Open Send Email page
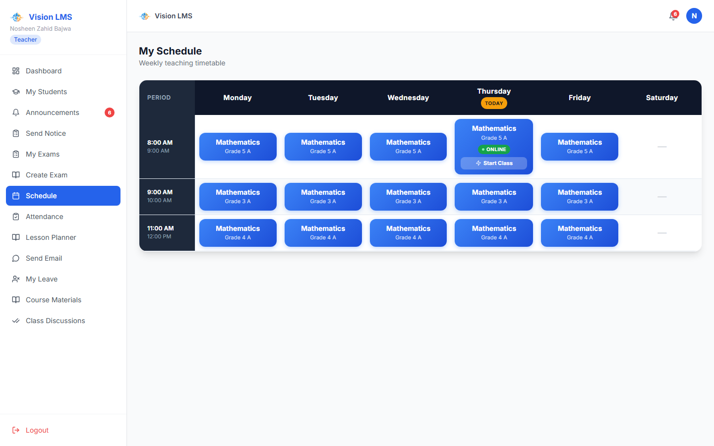 pos(63,258)
